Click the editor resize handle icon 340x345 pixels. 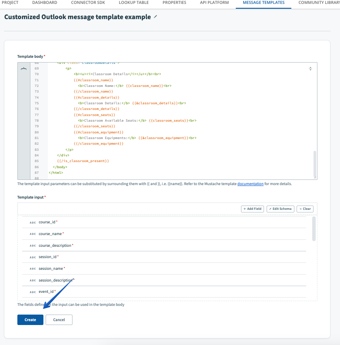pyautogui.click(x=310, y=69)
